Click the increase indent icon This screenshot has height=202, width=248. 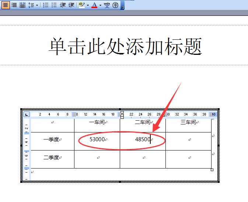click(x=71, y=5)
